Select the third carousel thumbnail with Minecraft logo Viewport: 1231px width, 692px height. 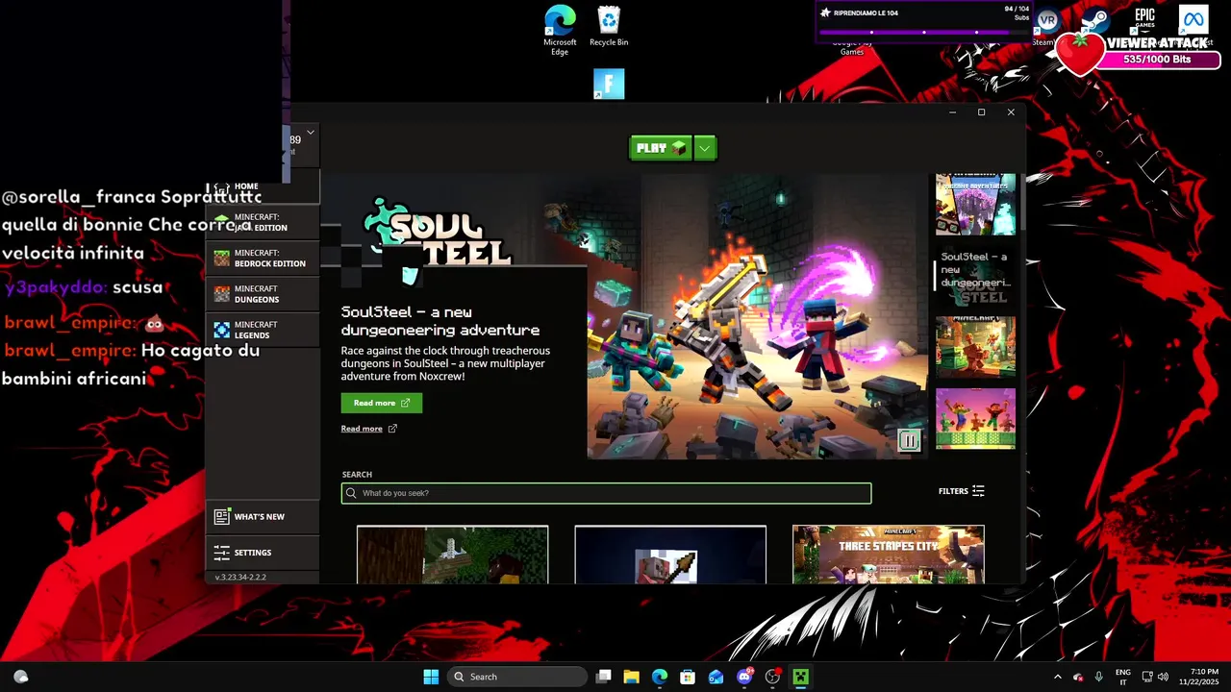coord(975,347)
